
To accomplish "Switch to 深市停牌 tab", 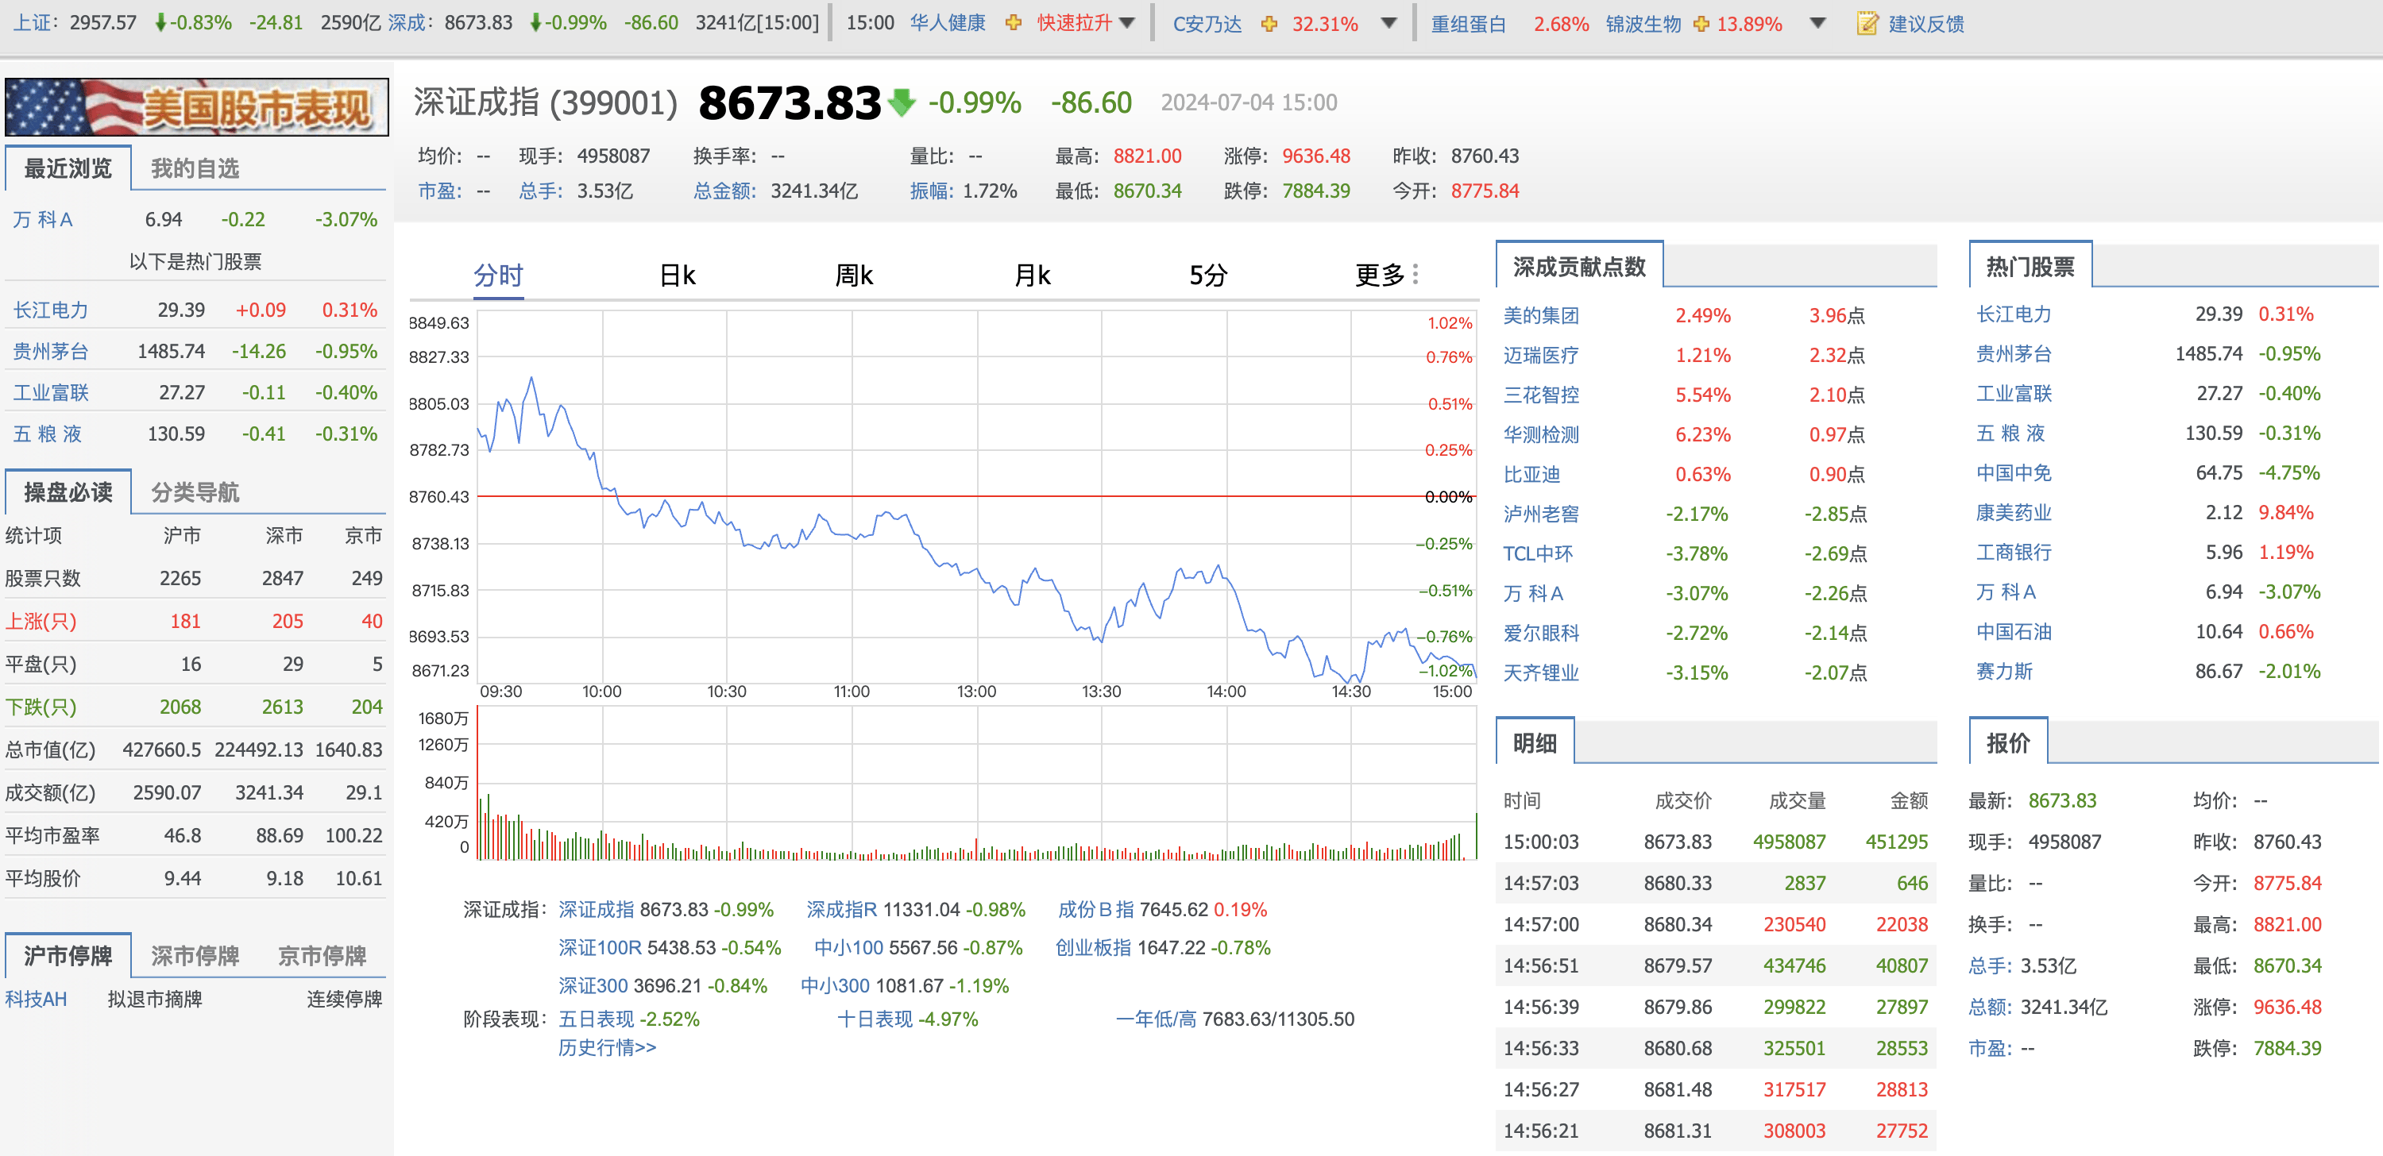I will (195, 955).
